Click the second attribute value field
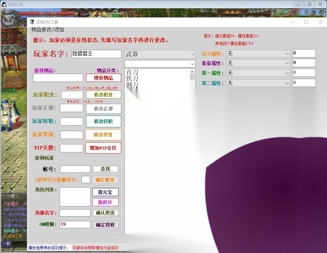Image resolution: width=327 pixels, height=253 pixels. 304,83
